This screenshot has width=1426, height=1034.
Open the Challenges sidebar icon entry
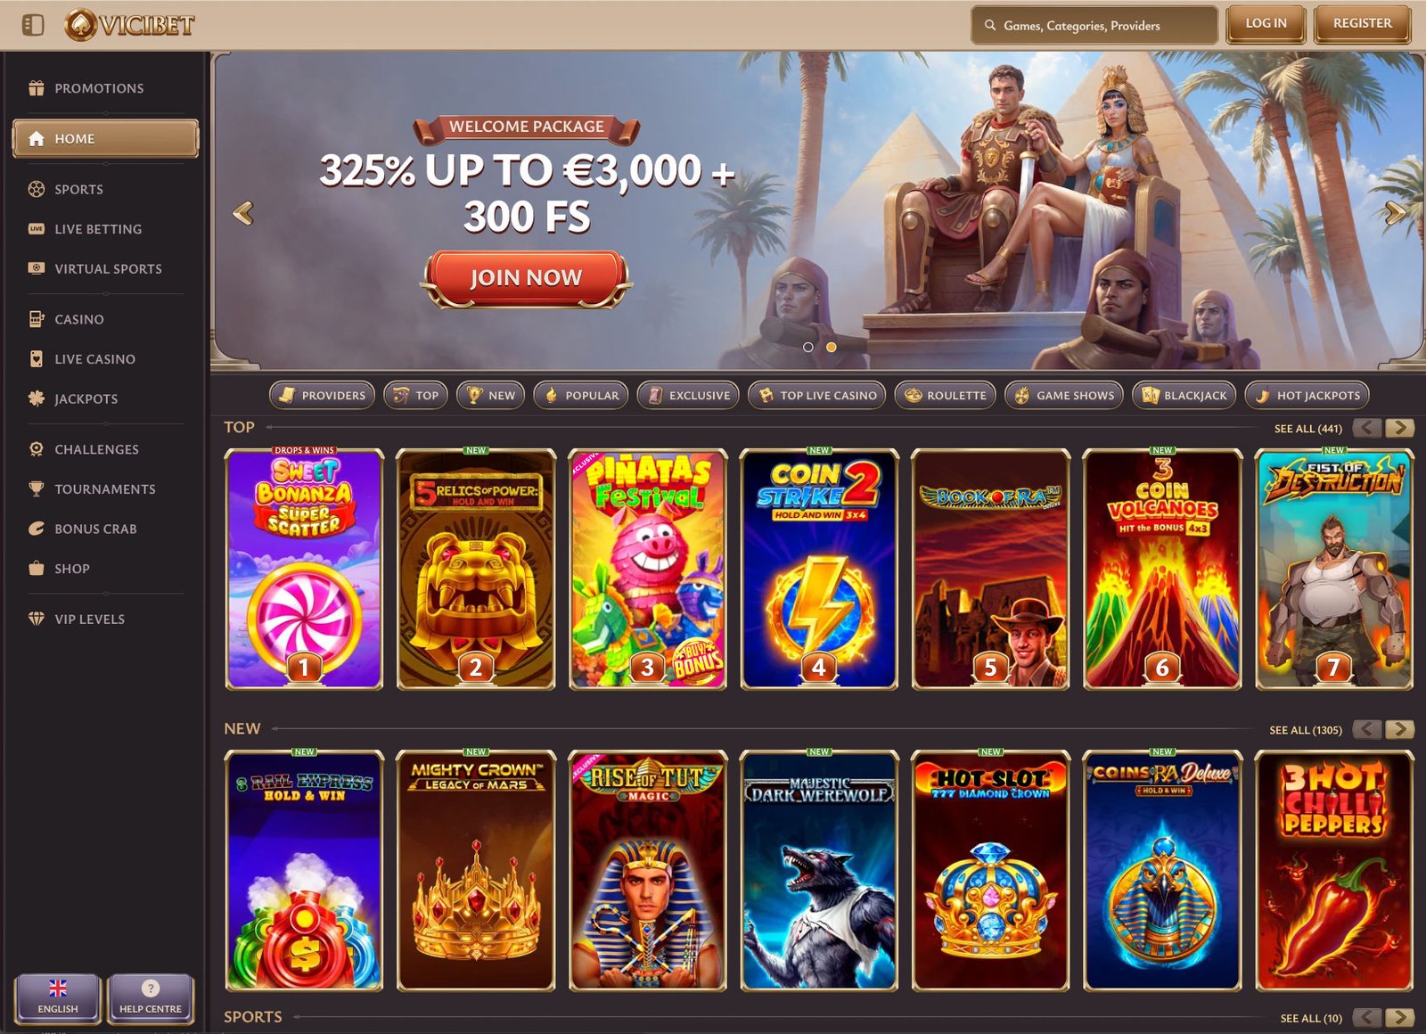click(x=37, y=449)
